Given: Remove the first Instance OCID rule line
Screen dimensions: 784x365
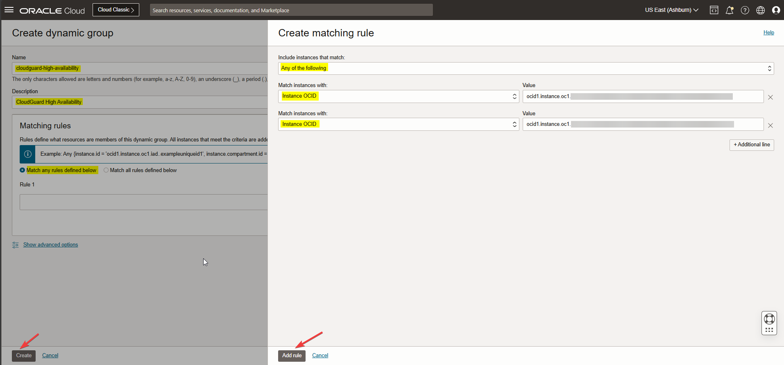Looking at the screenshot, I should pos(770,97).
